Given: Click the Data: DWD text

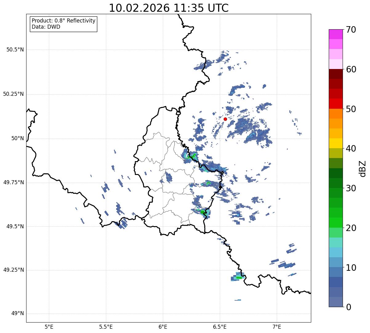Looking at the screenshot, I should coord(46,27).
